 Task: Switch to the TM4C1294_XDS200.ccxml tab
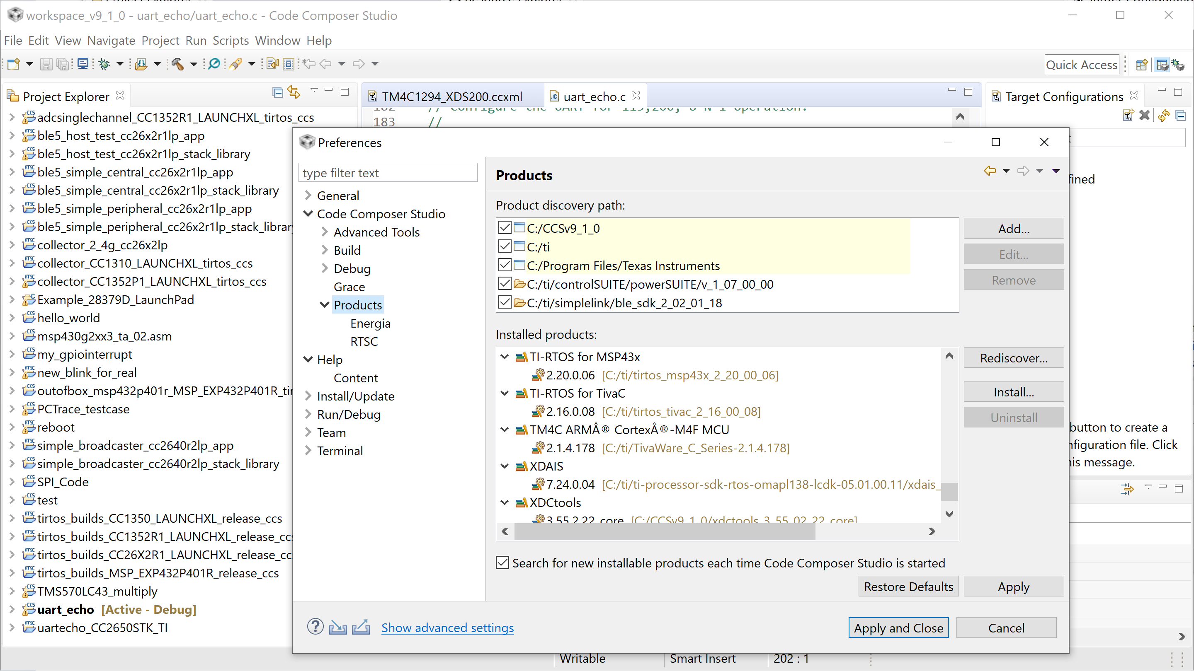451,97
